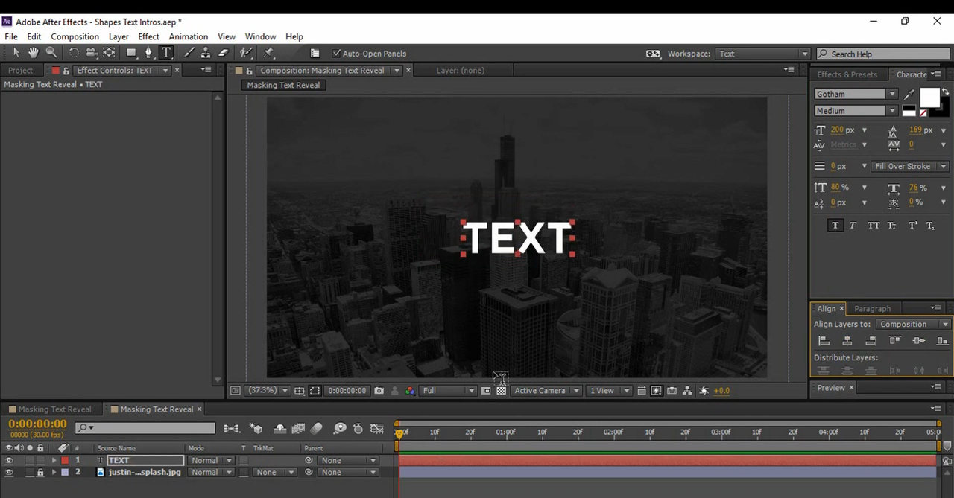The height and width of the screenshot is (498, 954).
Task: Open the Medium font style dropdown
Action: tap(892, 111)
